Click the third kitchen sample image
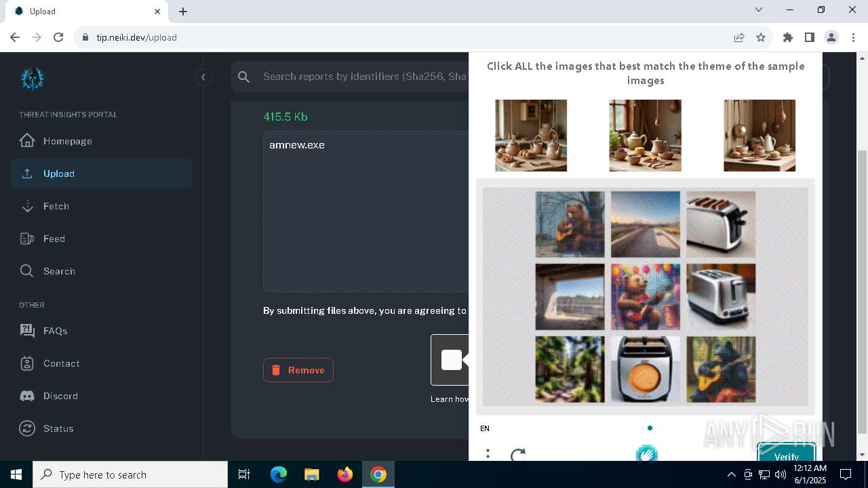868x488 pixels. tap(759, 136)
